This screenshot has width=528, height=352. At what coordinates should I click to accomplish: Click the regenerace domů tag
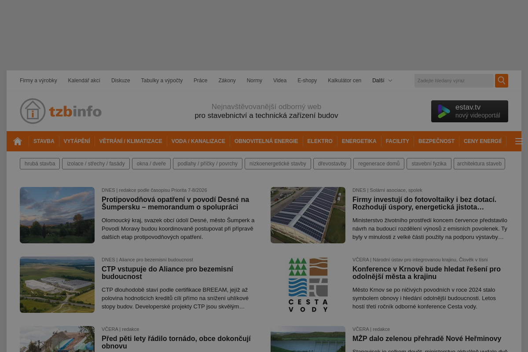379,164
